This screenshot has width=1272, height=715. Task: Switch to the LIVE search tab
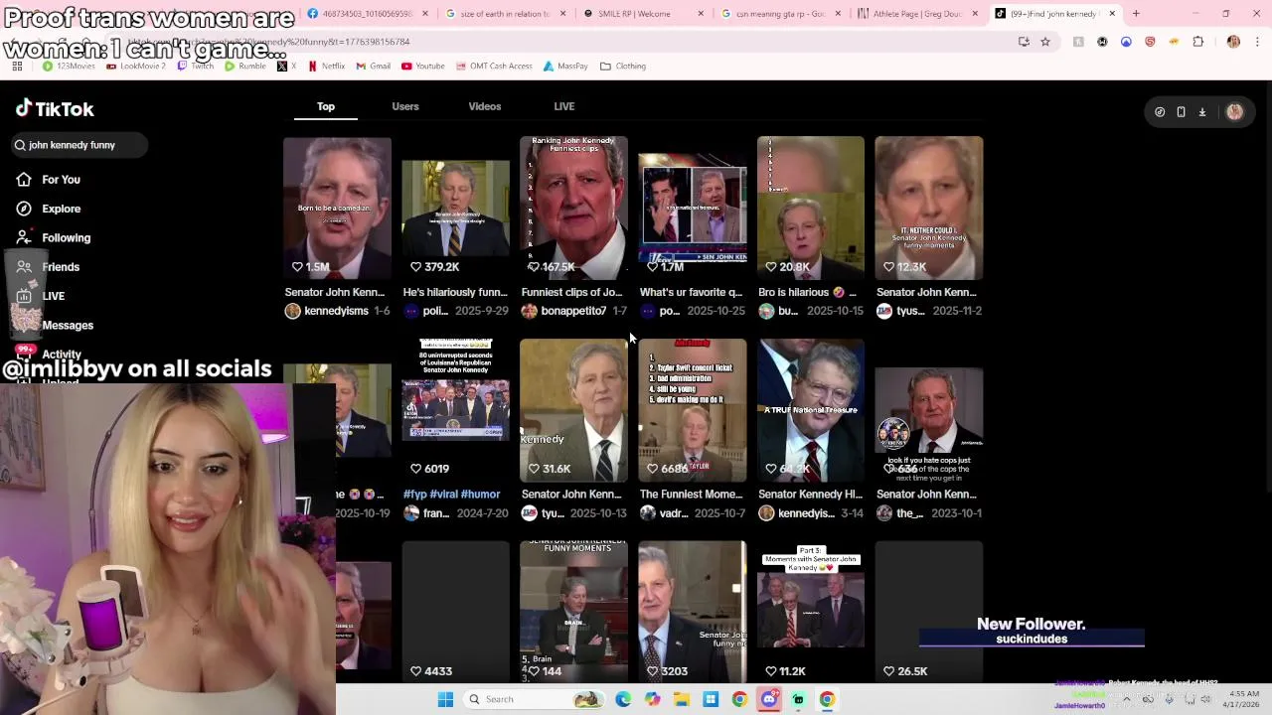[564, 106]
